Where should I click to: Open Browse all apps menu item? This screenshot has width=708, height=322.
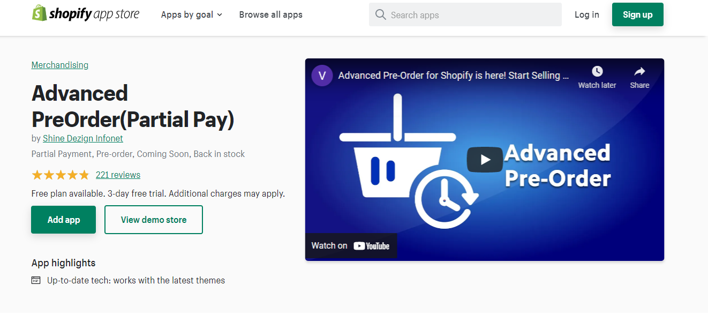(271, 15)
